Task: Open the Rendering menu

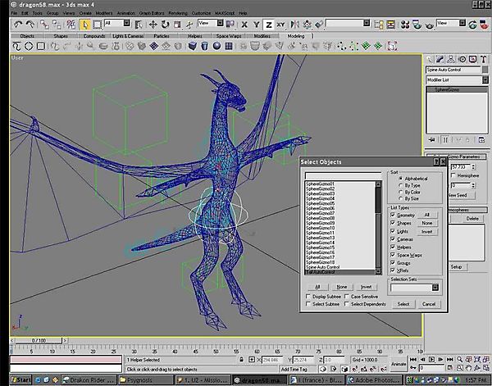Action: pos(178,13)
